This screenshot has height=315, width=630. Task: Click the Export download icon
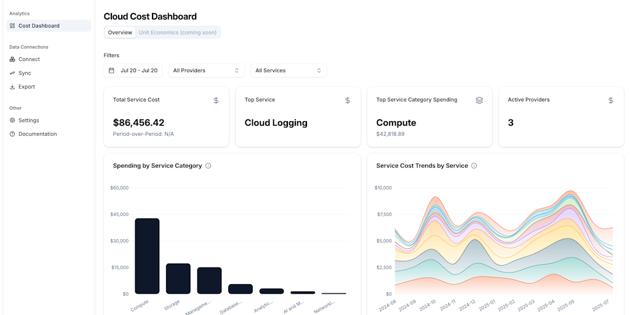pos(12,87)
